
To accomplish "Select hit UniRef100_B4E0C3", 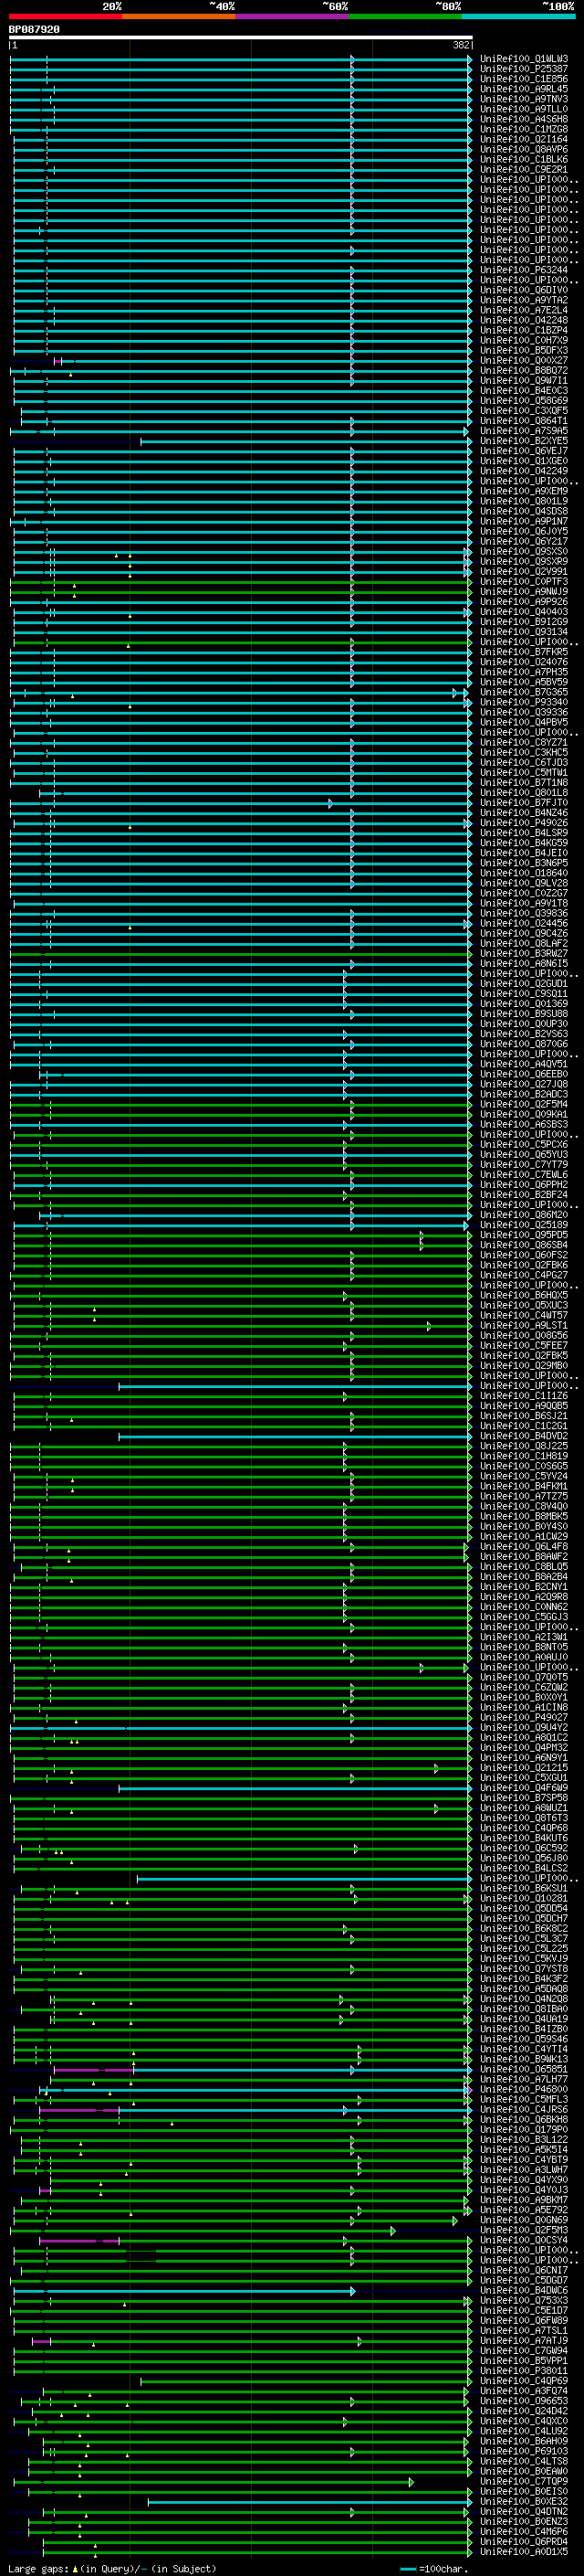I will coord(524,391).
